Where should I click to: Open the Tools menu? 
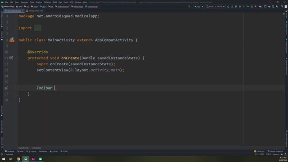click(x=66, y=2)
